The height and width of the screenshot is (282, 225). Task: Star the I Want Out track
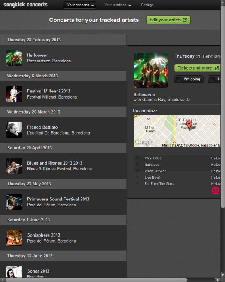[x=138, y=158]
